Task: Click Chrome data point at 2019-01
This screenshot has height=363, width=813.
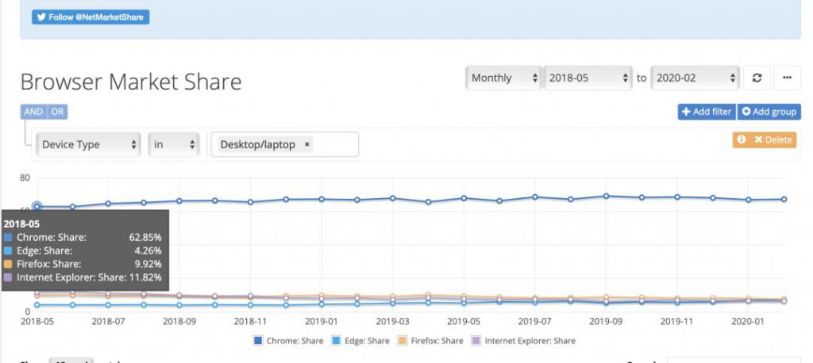Action: [322, 199]
